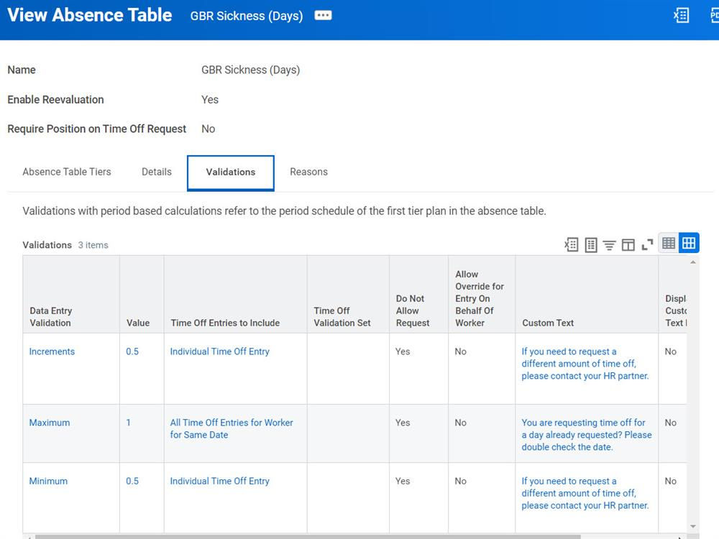Open the grid worksheet view icon
Screen dimensions: 719x539
coord(591,245)
